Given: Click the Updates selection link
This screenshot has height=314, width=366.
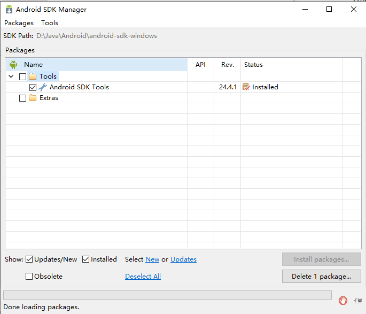Looking at the screenshot, I should point(183,259).
